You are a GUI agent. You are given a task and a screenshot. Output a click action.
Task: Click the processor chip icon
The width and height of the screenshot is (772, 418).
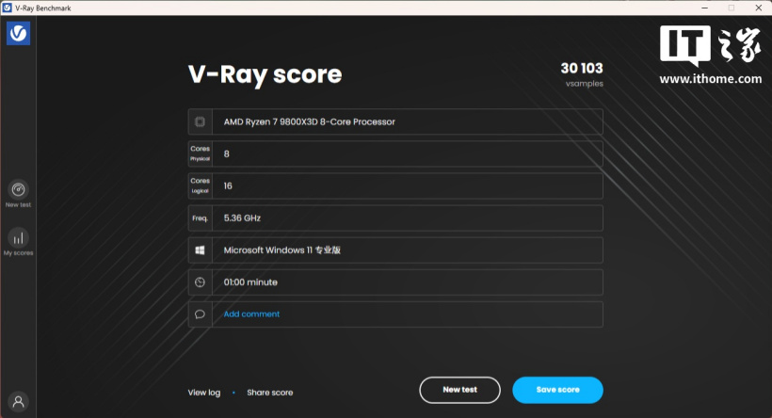200,121
